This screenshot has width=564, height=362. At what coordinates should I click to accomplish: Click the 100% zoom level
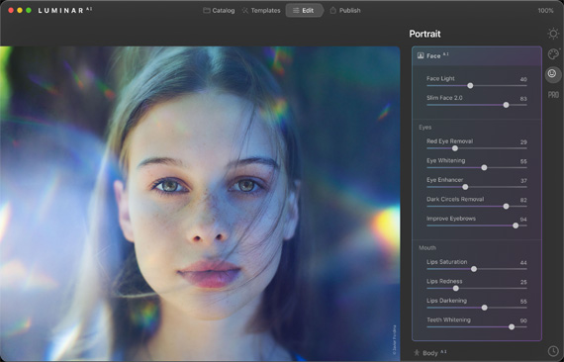click(x=545, y=11)
